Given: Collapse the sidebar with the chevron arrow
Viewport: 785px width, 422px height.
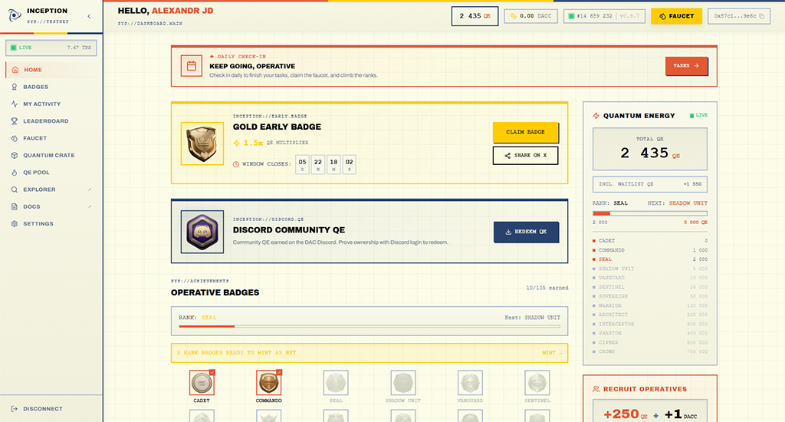Looking at the screenshot, I should click(89, 16).
